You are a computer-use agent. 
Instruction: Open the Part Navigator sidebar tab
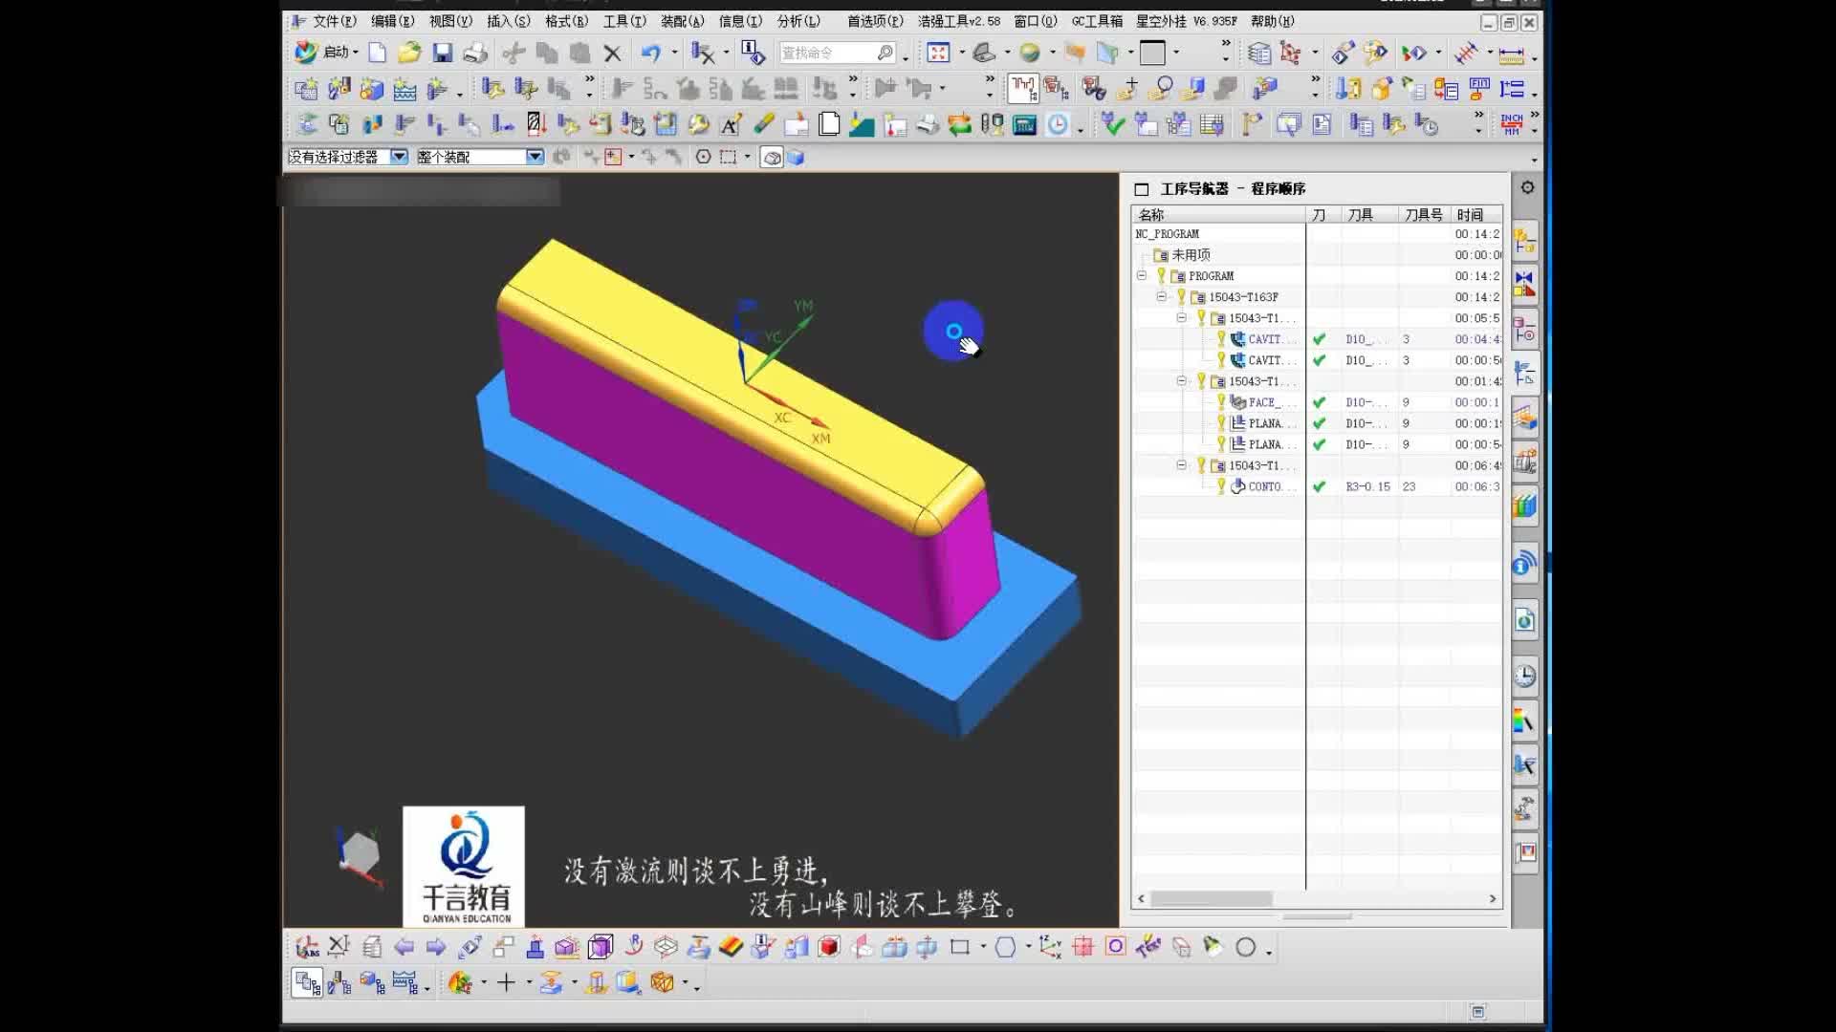point(1524,328)
